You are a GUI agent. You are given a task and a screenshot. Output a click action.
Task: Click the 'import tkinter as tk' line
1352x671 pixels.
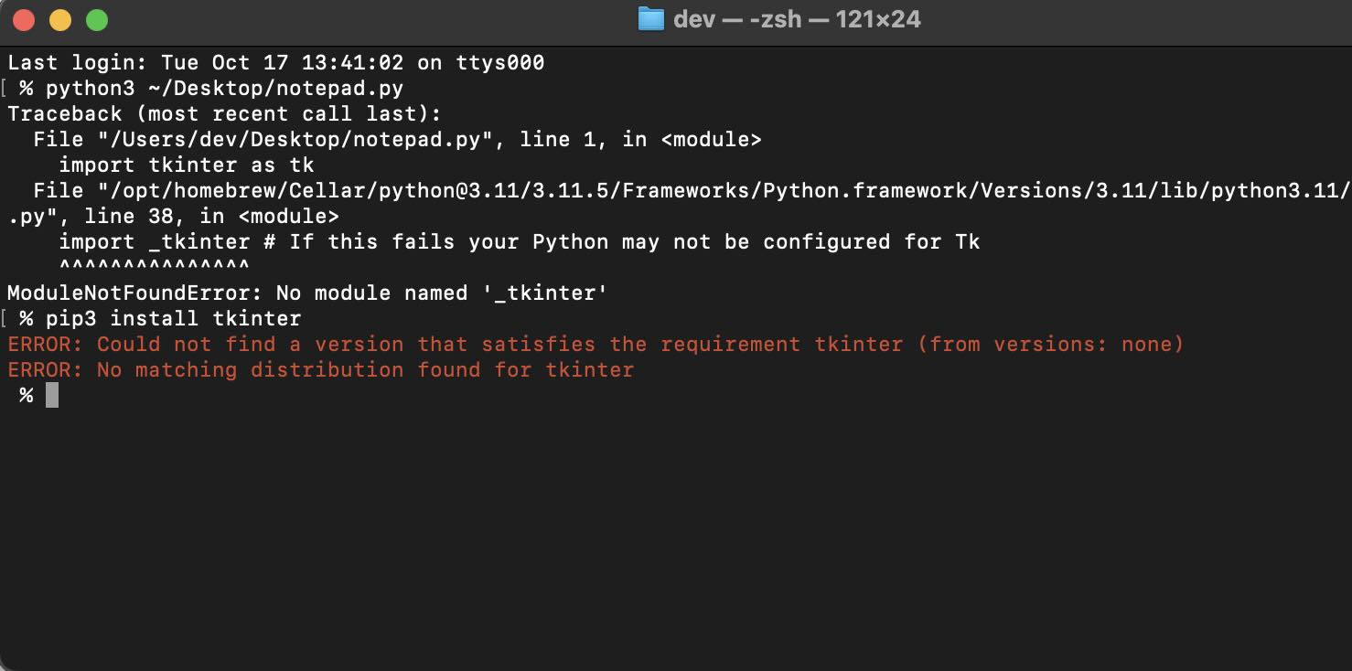[187, 165]
